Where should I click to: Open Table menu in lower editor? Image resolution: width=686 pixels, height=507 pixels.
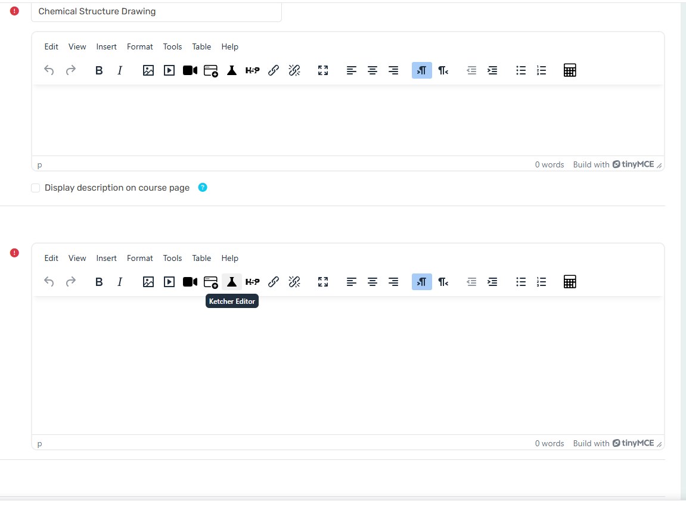[201, 258]
